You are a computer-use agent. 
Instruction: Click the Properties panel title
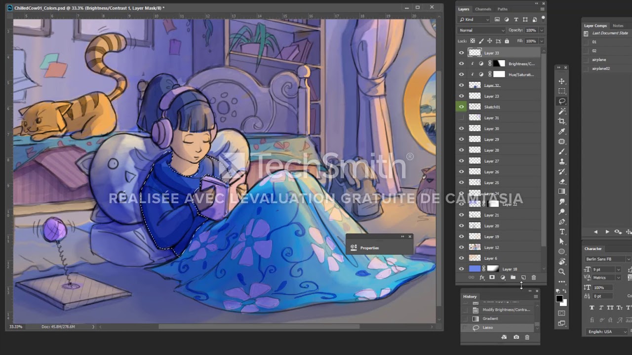click(x=369, y=248)
